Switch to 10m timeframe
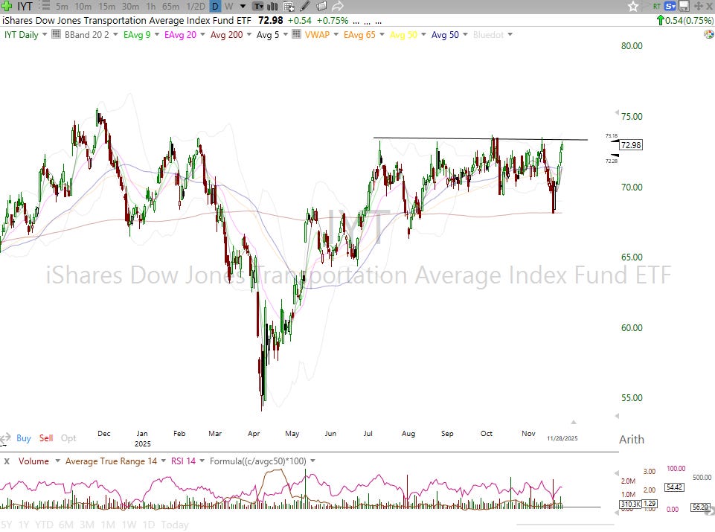 point(83,7)
